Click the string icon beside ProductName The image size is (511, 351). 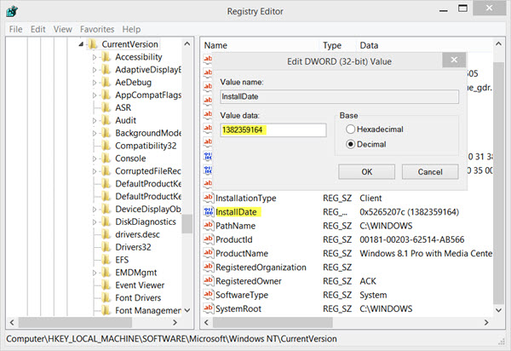click(x=208, y=253)
